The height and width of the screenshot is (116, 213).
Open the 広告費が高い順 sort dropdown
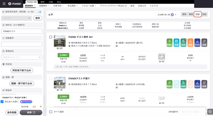(167, 15)
